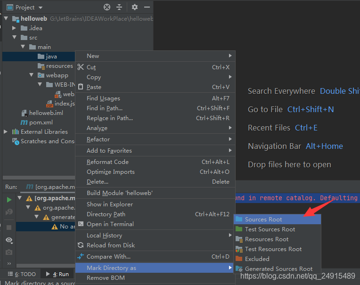Screen dimensions: 360x285
Task: Click the webapp web folder icon
Action: [x=41, y=75]
